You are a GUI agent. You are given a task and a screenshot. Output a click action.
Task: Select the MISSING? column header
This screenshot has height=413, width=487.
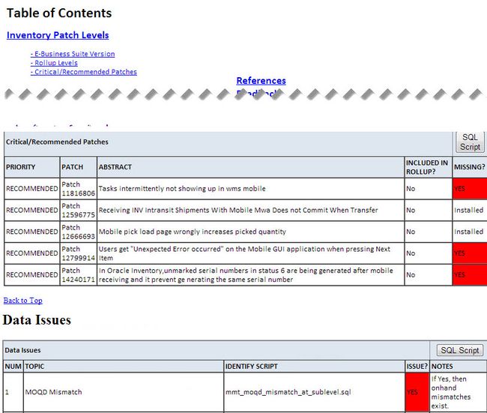[470, 167]
